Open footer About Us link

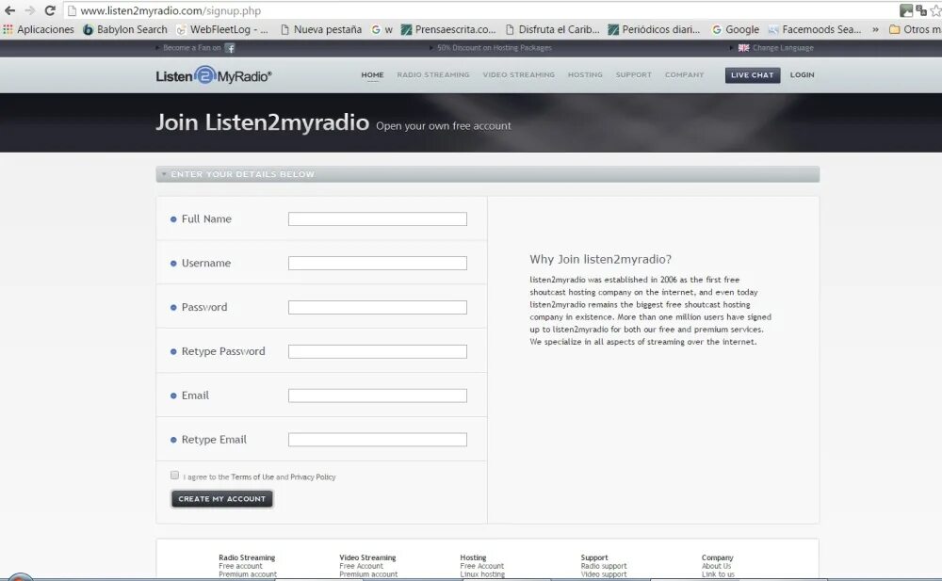[716, 566]
